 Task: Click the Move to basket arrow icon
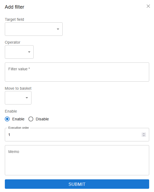(27, 98)
